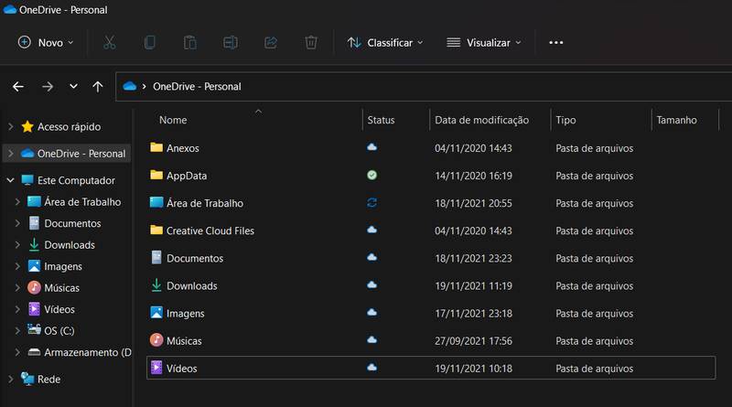Expand the OS (C:) drive node

coord(17,330)
